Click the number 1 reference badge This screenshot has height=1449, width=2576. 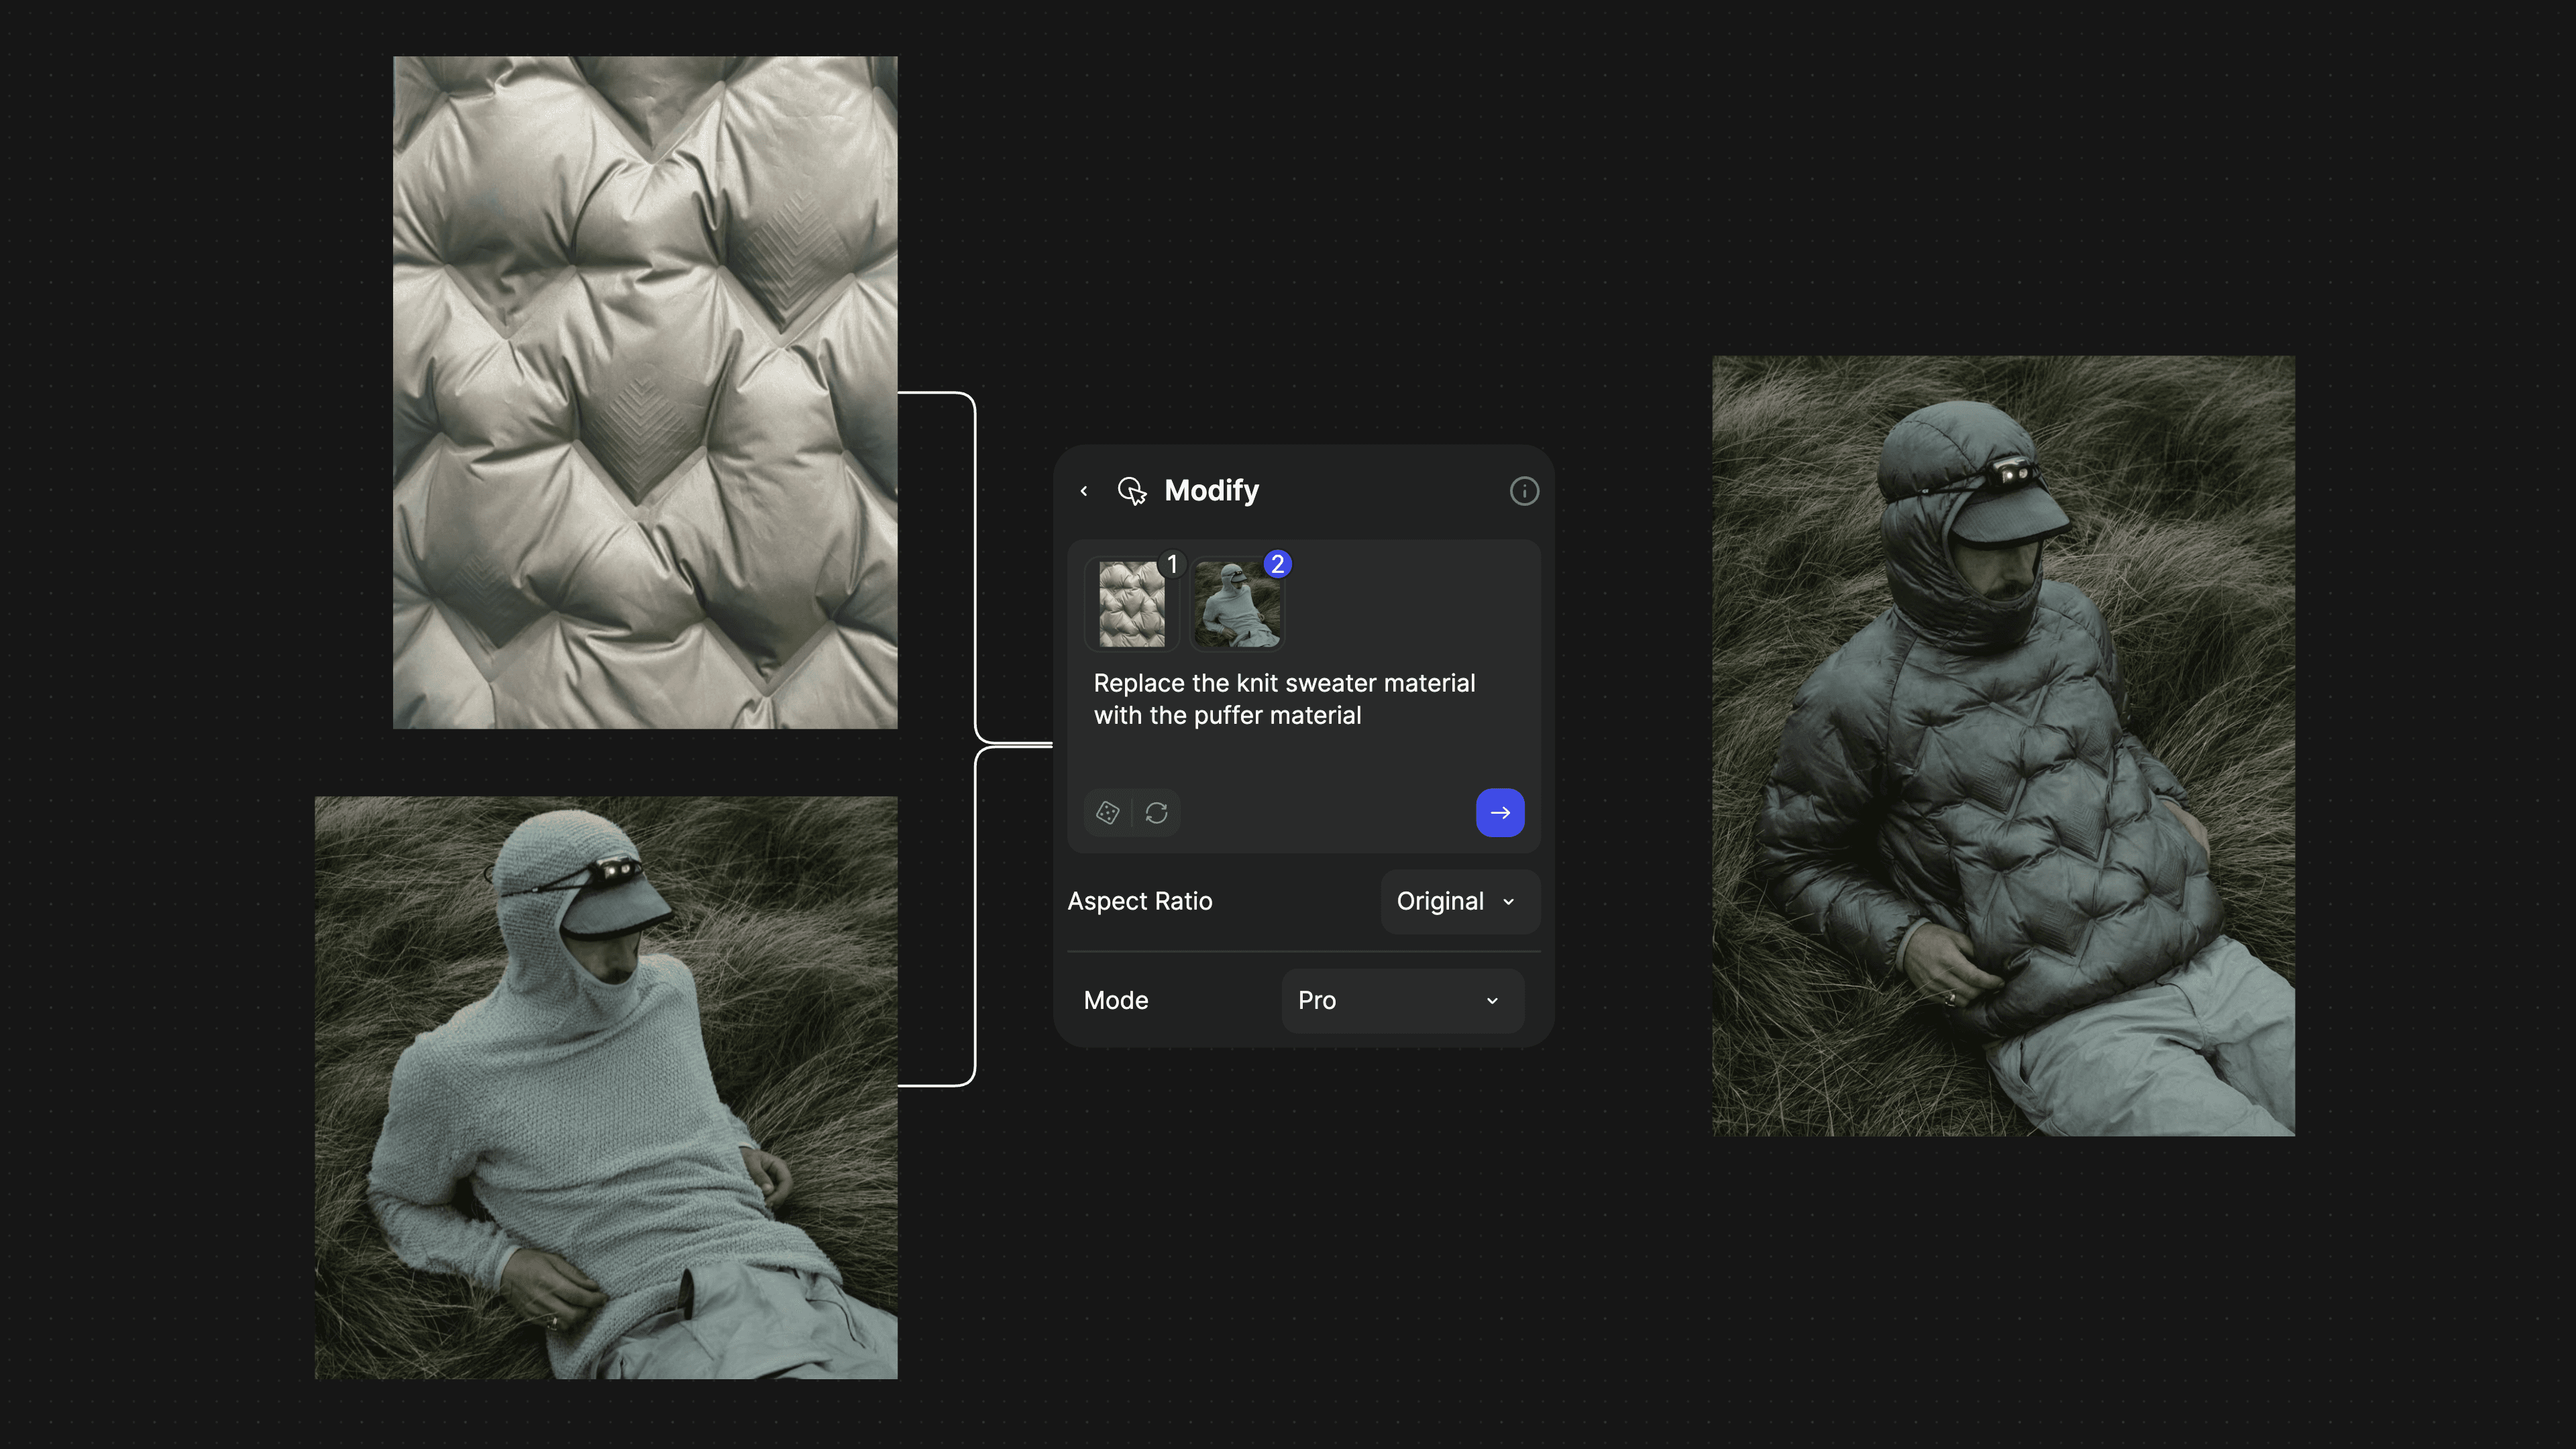(1173, 564)
